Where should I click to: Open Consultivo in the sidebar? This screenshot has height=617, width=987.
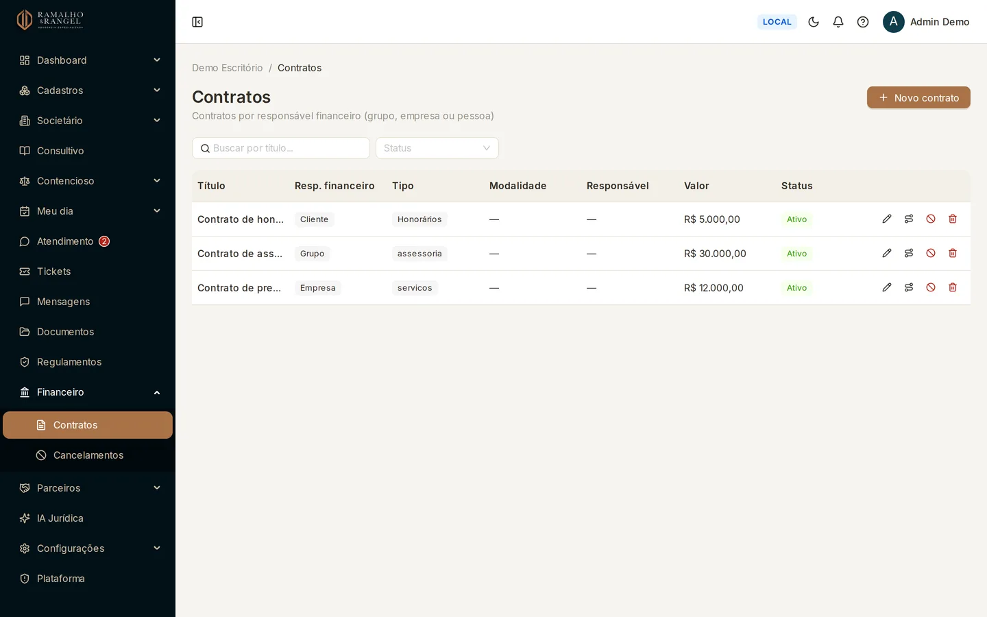pyautogui.click(x=88, y=151)
